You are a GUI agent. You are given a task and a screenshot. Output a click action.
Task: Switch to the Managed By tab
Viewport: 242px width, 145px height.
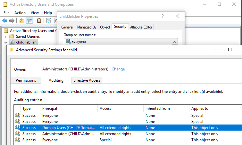tap(87, 27)
